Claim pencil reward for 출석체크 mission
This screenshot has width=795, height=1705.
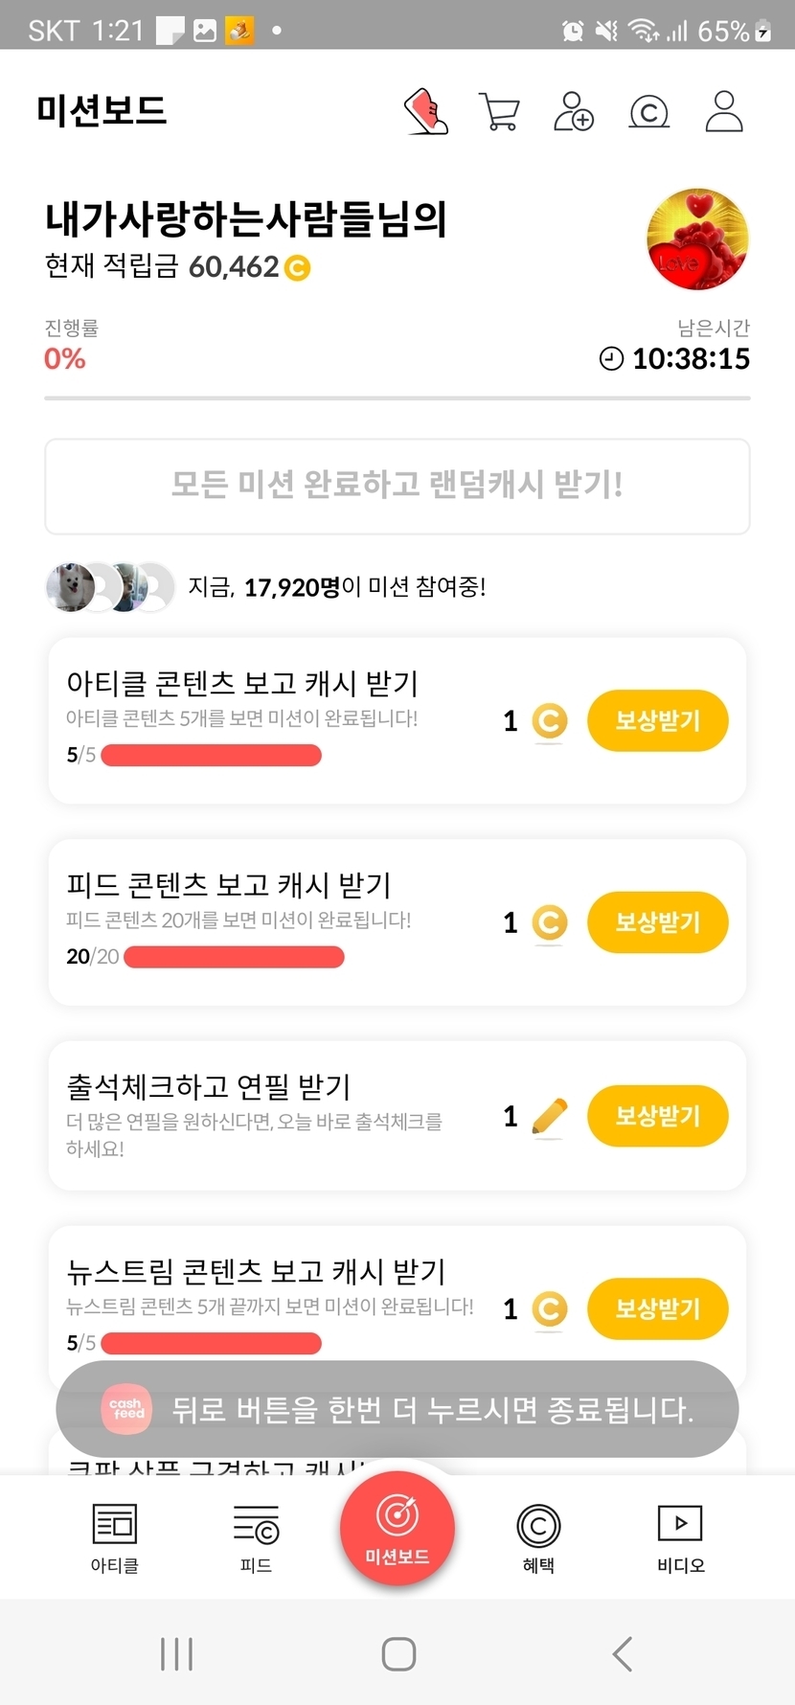657,1116
